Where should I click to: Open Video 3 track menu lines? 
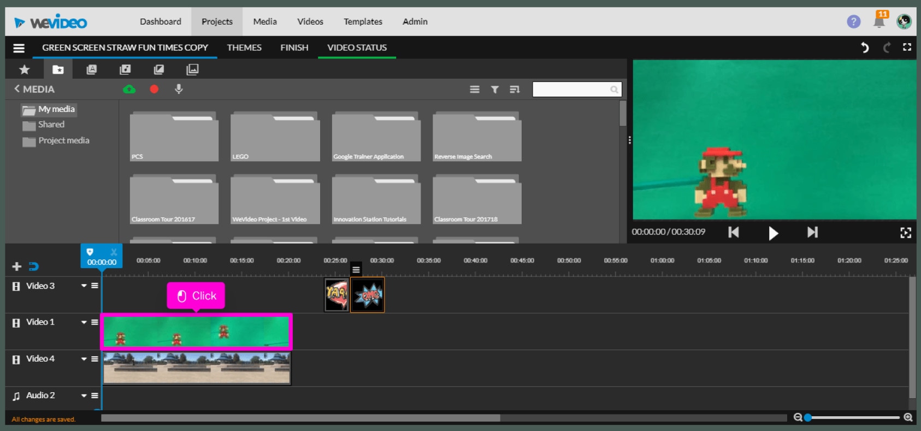[x=95, y=286]
